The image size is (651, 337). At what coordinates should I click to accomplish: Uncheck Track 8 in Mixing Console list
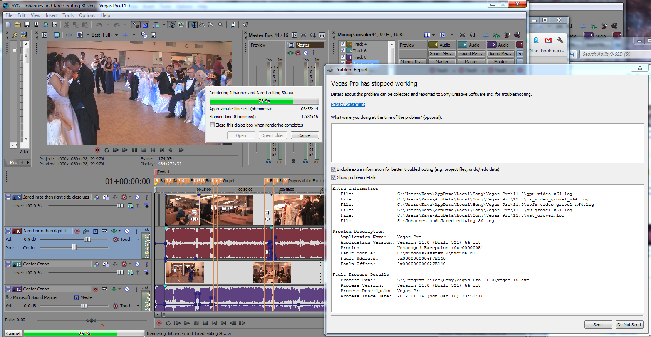(x=342, y=57)
